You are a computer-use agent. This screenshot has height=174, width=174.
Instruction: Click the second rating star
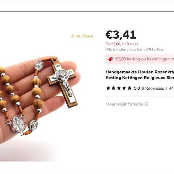(x=113, y=88)
